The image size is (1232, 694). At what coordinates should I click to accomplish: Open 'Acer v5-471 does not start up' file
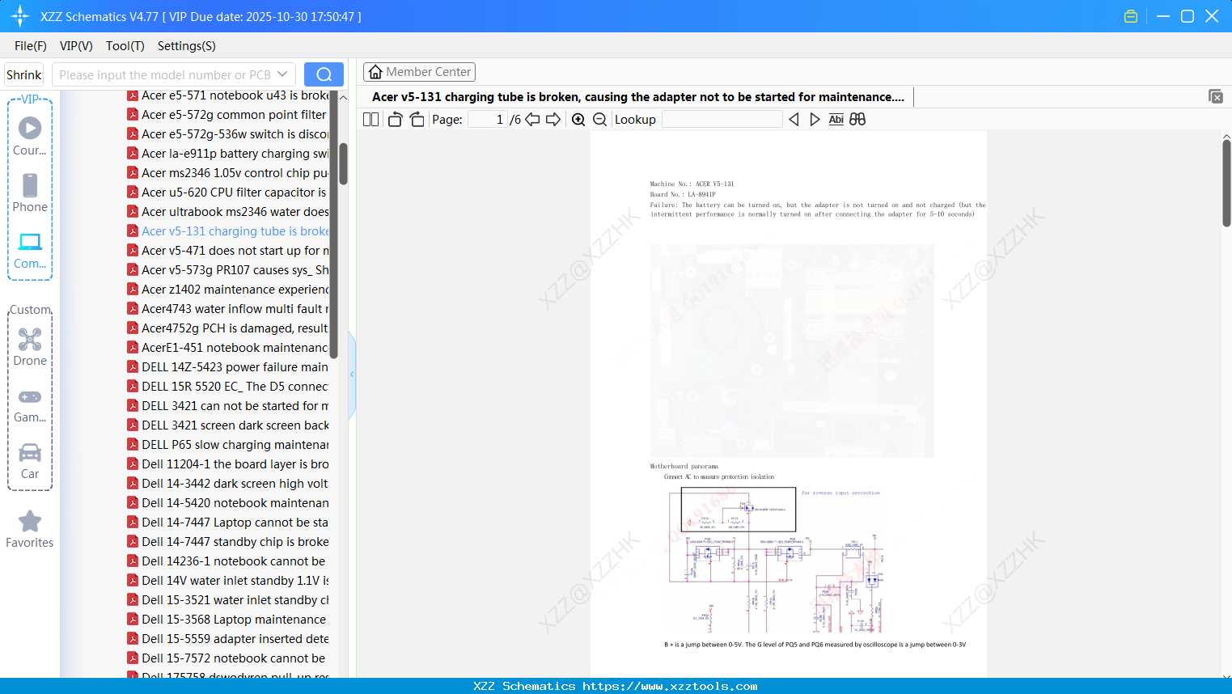(228, 251)
